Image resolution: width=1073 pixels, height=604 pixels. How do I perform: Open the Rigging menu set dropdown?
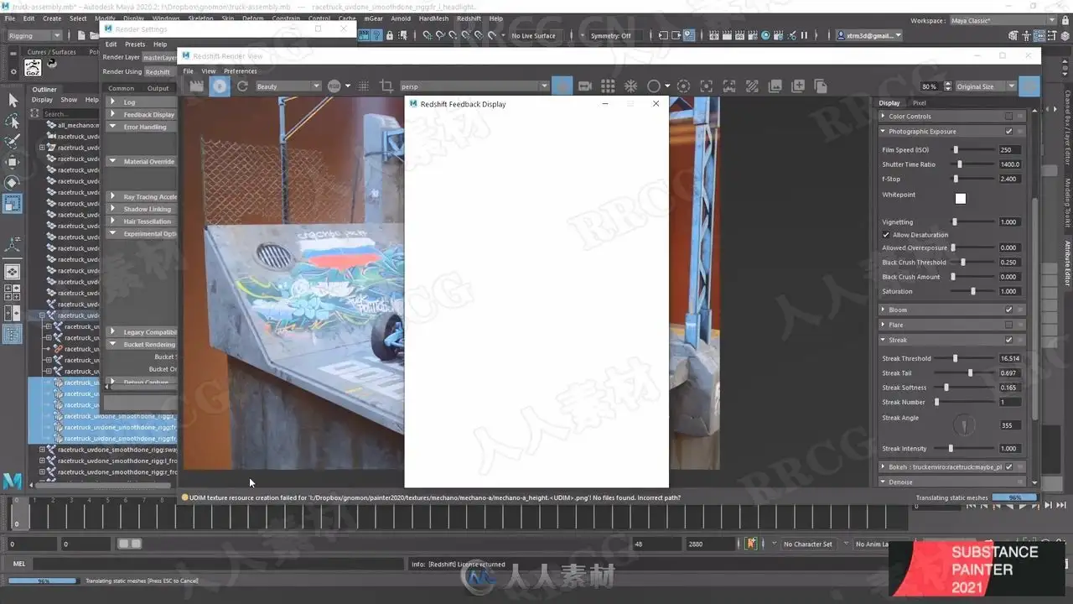tap(34, 36)
